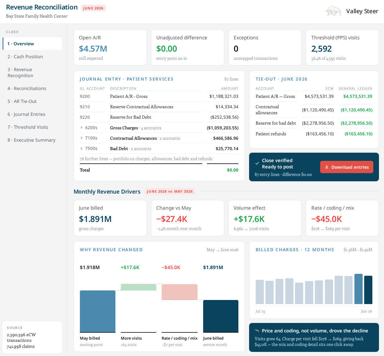
Task: Click the Patient A/R - Gross amount $1,188,321.03
Action: (224, 96)
